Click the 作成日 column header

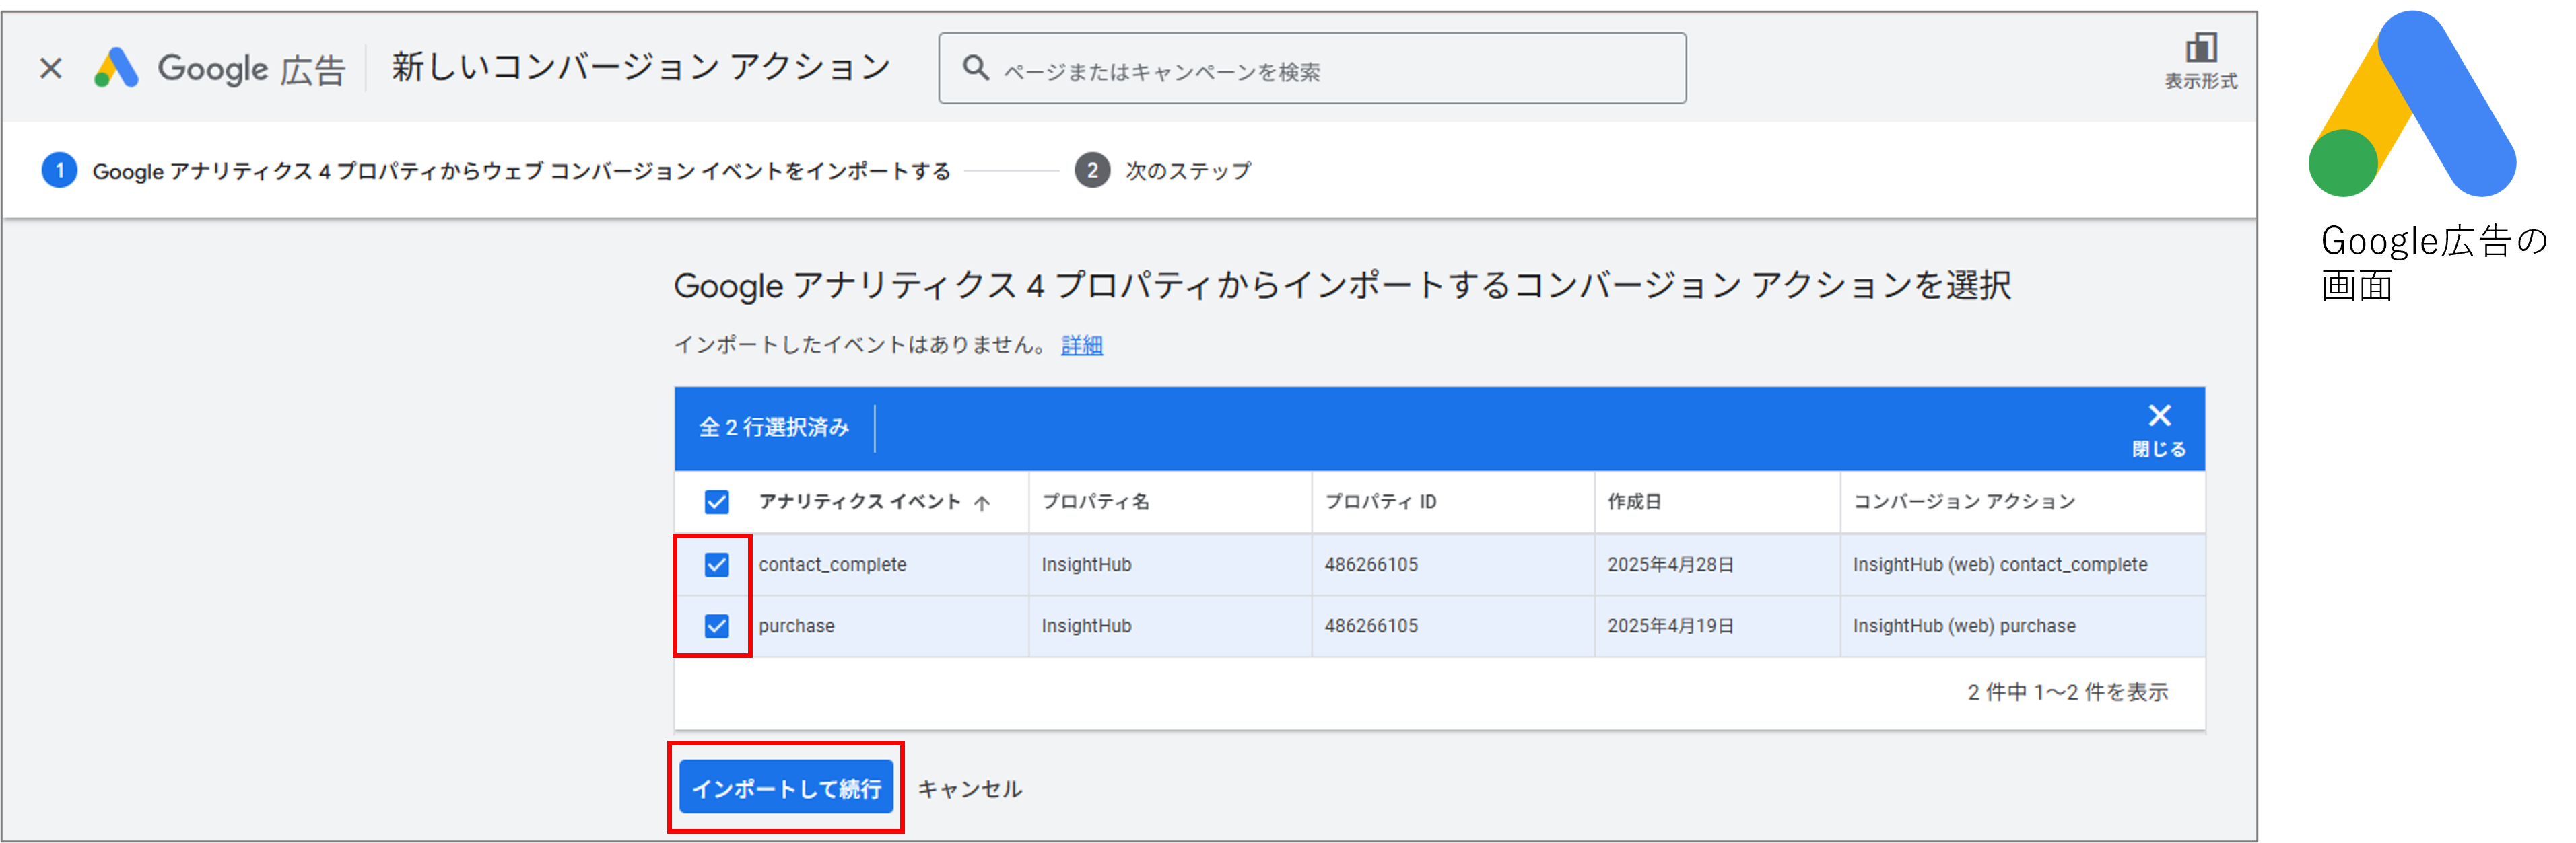[1634, 501]
